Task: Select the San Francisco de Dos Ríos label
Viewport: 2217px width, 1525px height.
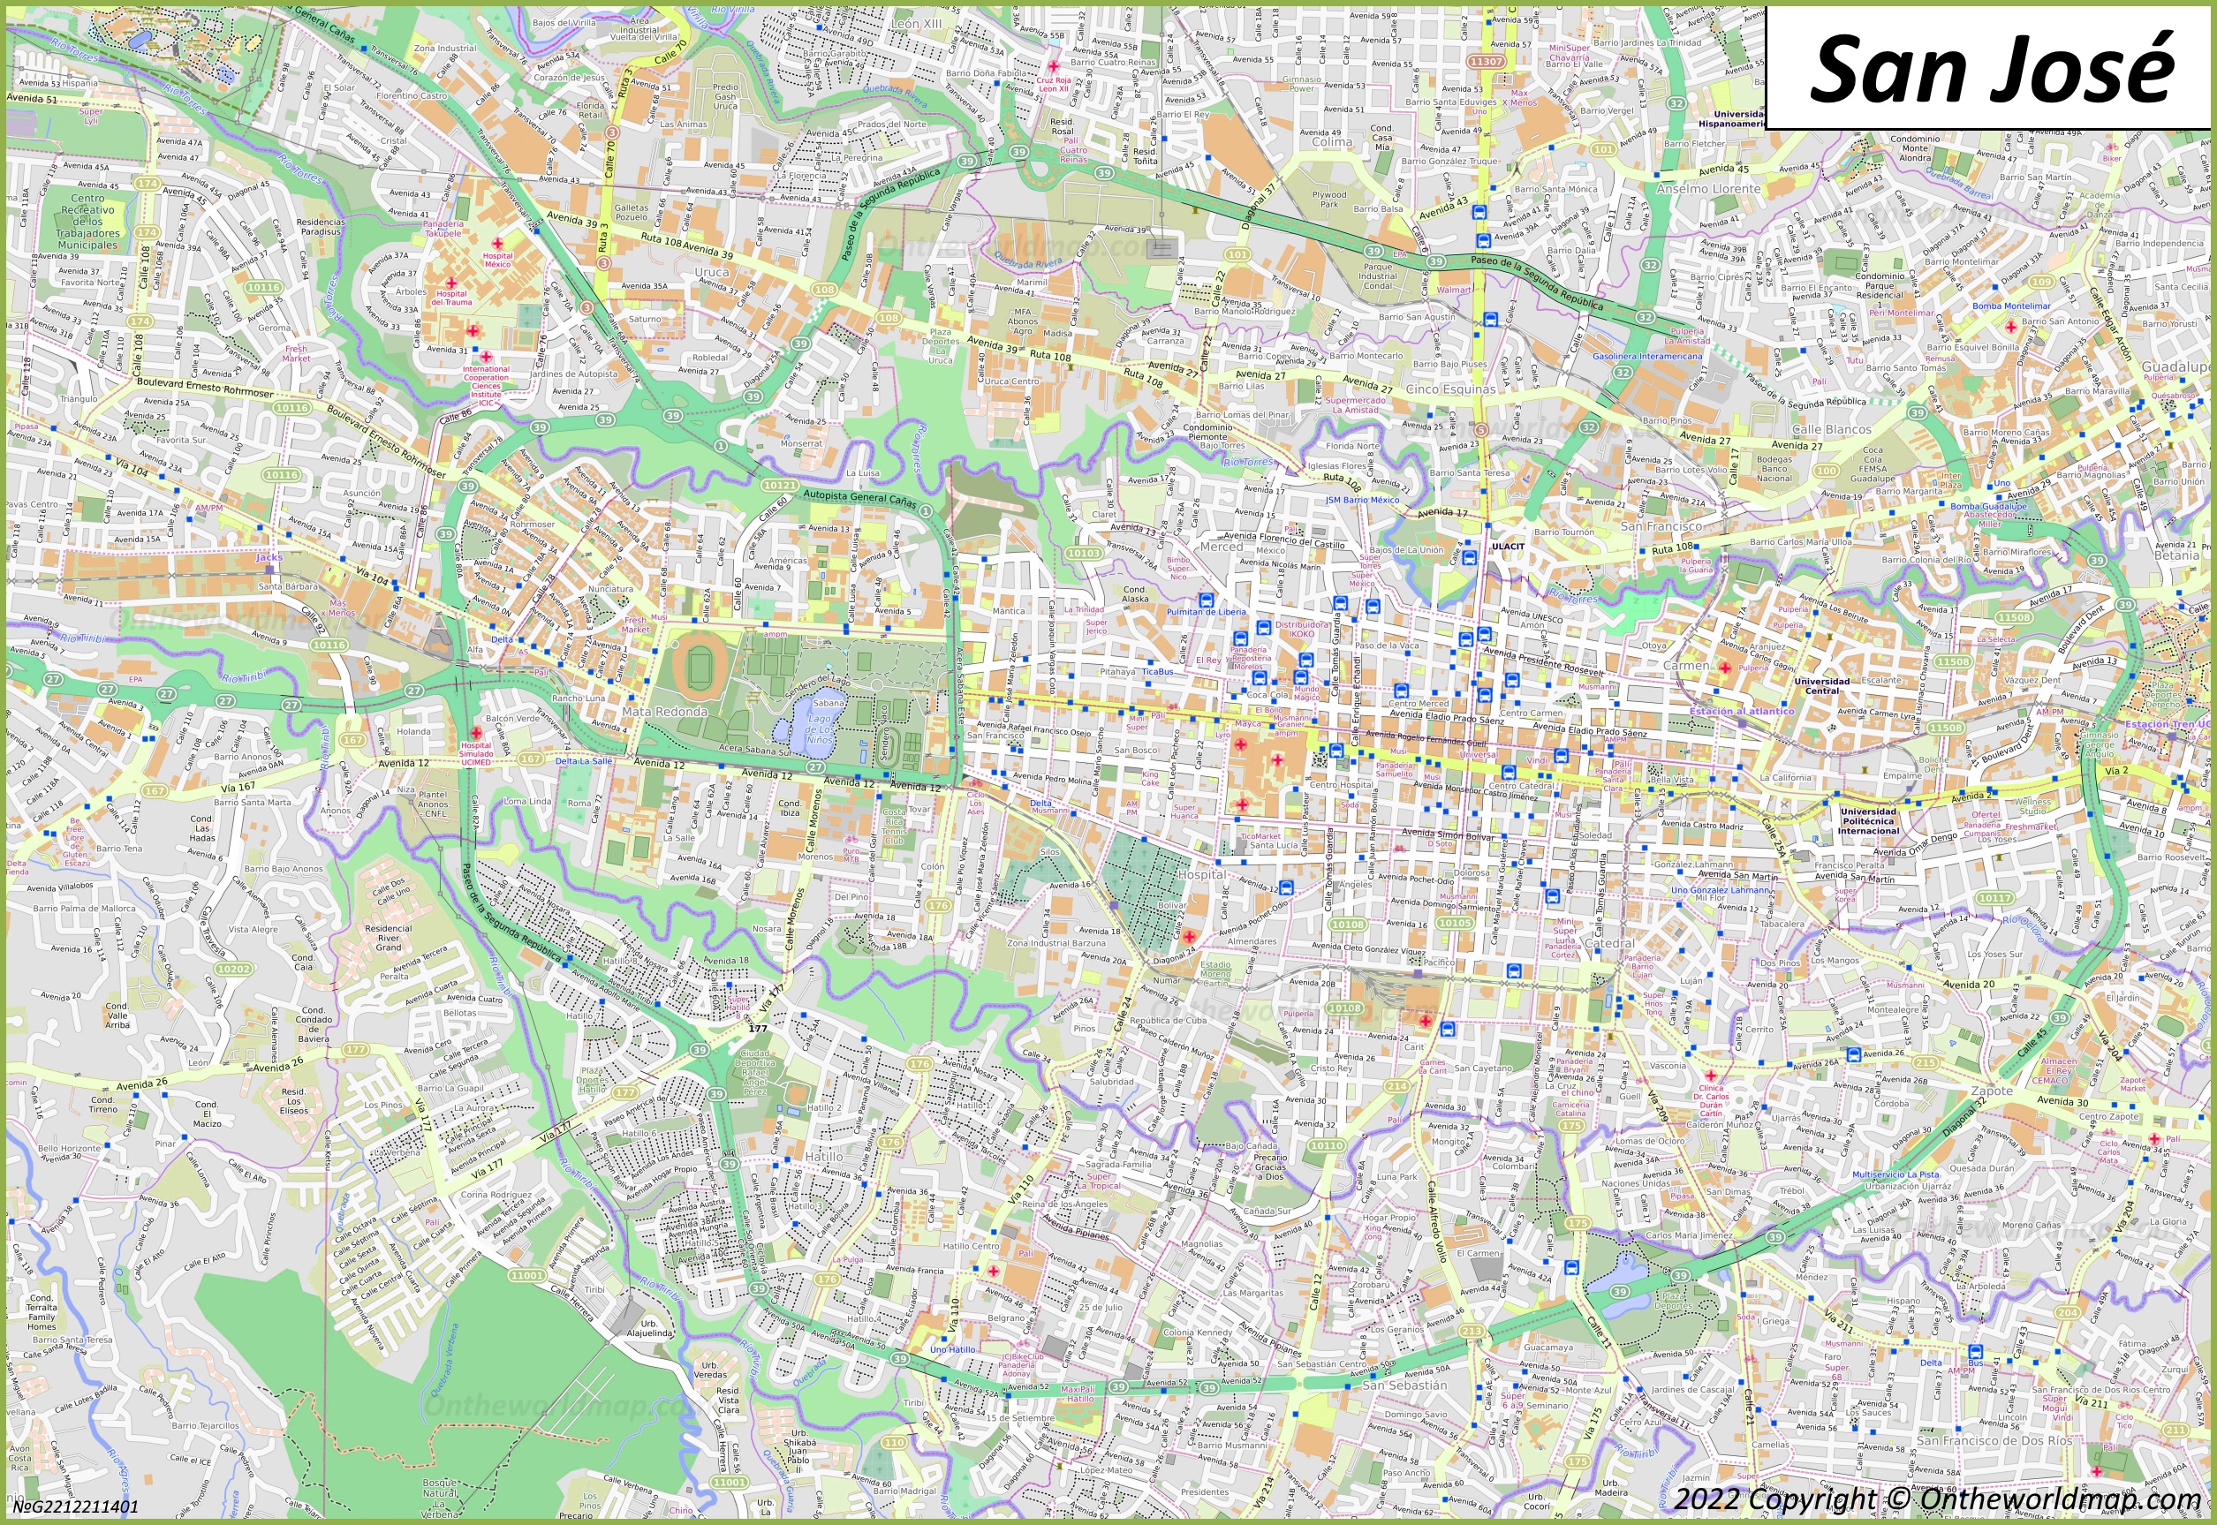Action: point(1994,1440)
